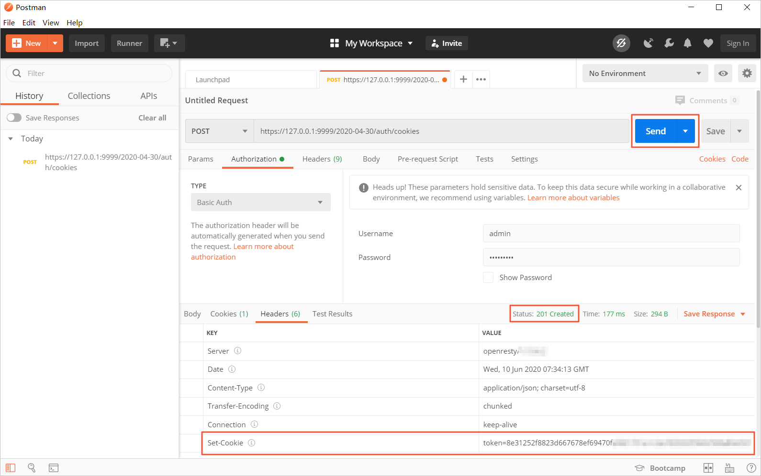761x476 pixels.
Task: Switch to the Launchpad tab
Action: (251, 79)
